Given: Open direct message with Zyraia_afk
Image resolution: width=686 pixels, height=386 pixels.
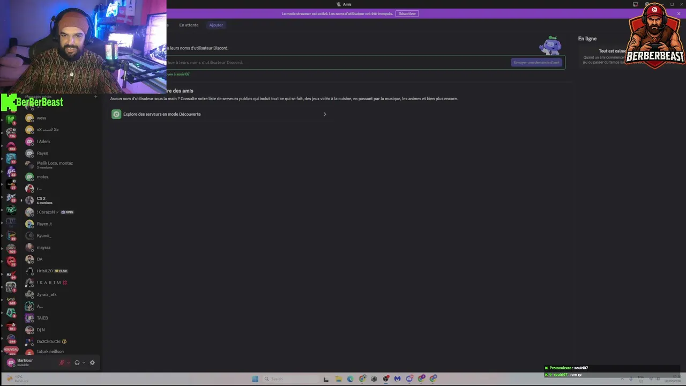Looking at the screenshot, I should click(x=60, y=294).
